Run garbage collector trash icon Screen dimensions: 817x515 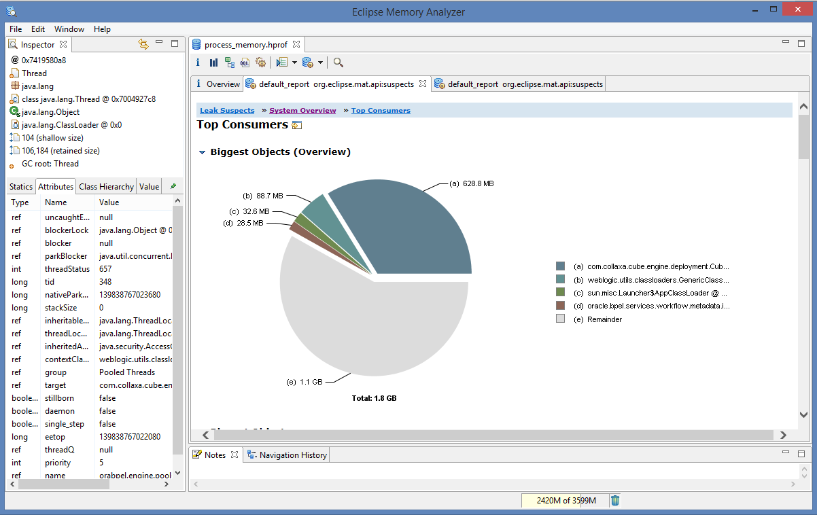click(615, 501)
